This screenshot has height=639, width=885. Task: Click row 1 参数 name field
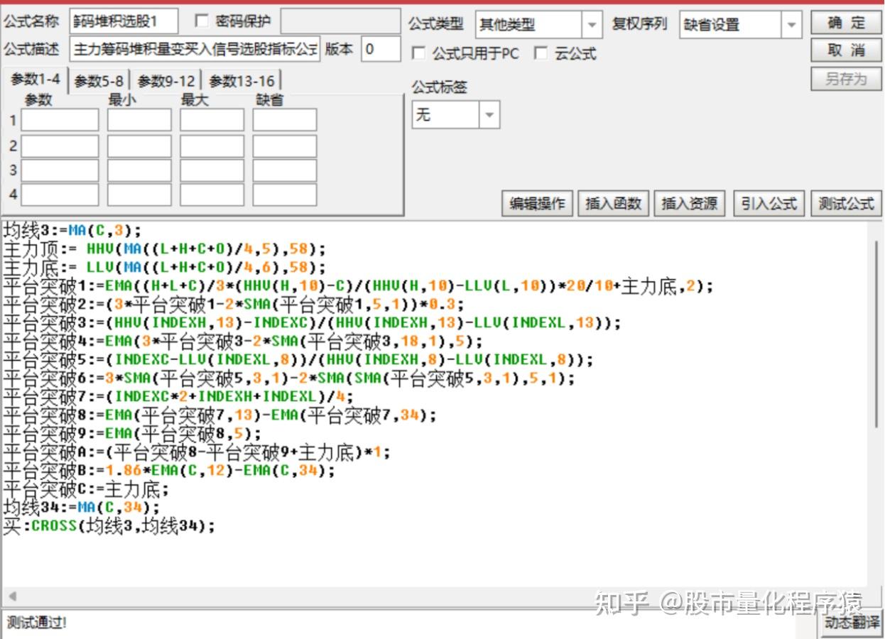pyautogui.click(x=60, y=120)
